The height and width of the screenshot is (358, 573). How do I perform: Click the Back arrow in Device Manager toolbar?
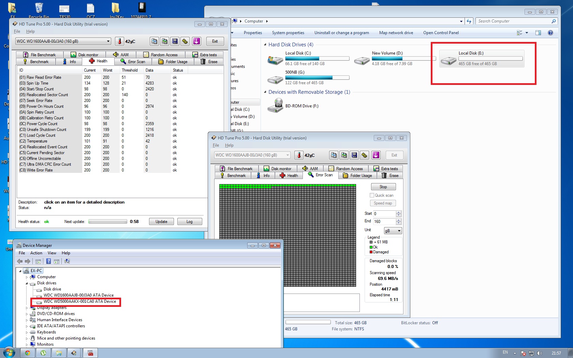tap(20, 261)
